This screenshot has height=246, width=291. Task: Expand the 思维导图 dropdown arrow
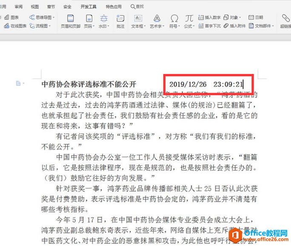coord(54,17)
